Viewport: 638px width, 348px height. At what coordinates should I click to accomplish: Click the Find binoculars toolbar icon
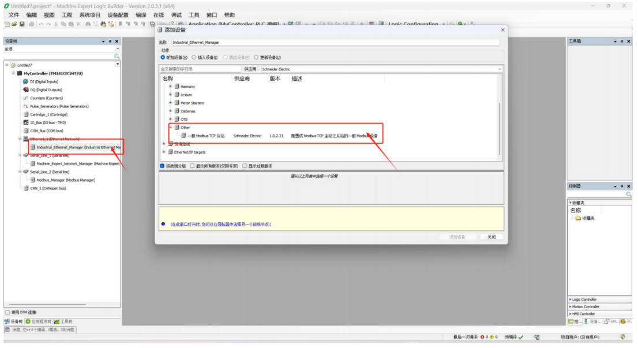88,24
